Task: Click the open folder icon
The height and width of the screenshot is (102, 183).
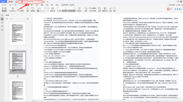Action: coord(10,5)
